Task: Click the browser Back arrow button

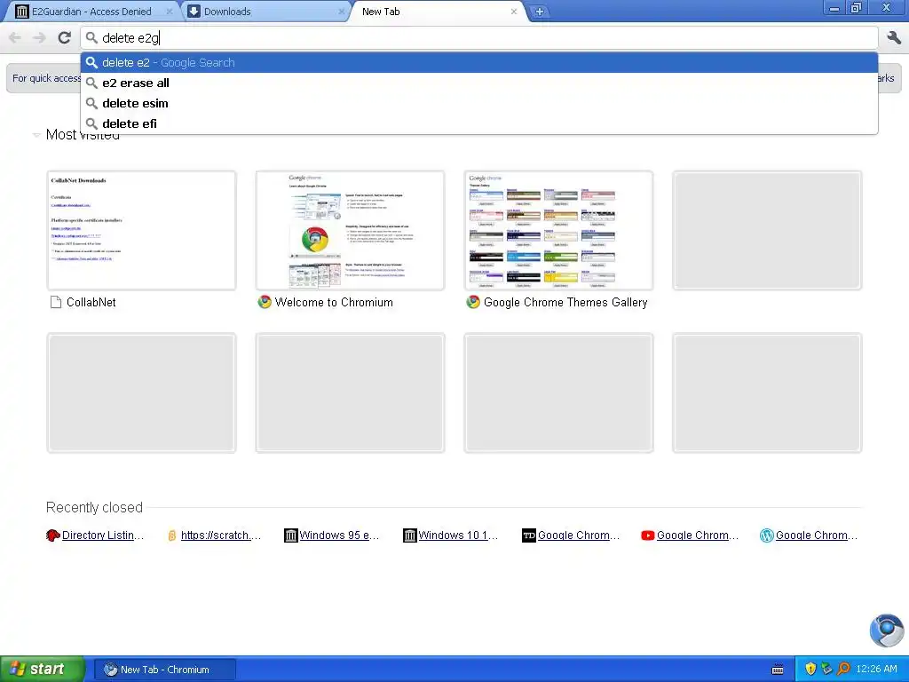Action: [15, 37]
